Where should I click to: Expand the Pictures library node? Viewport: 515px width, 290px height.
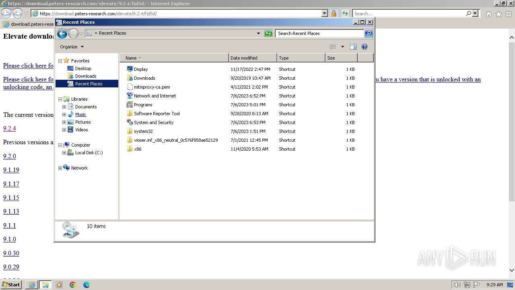(64, 122)
